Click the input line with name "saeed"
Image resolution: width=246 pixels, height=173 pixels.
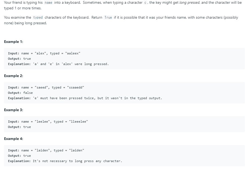coord(46,87)
